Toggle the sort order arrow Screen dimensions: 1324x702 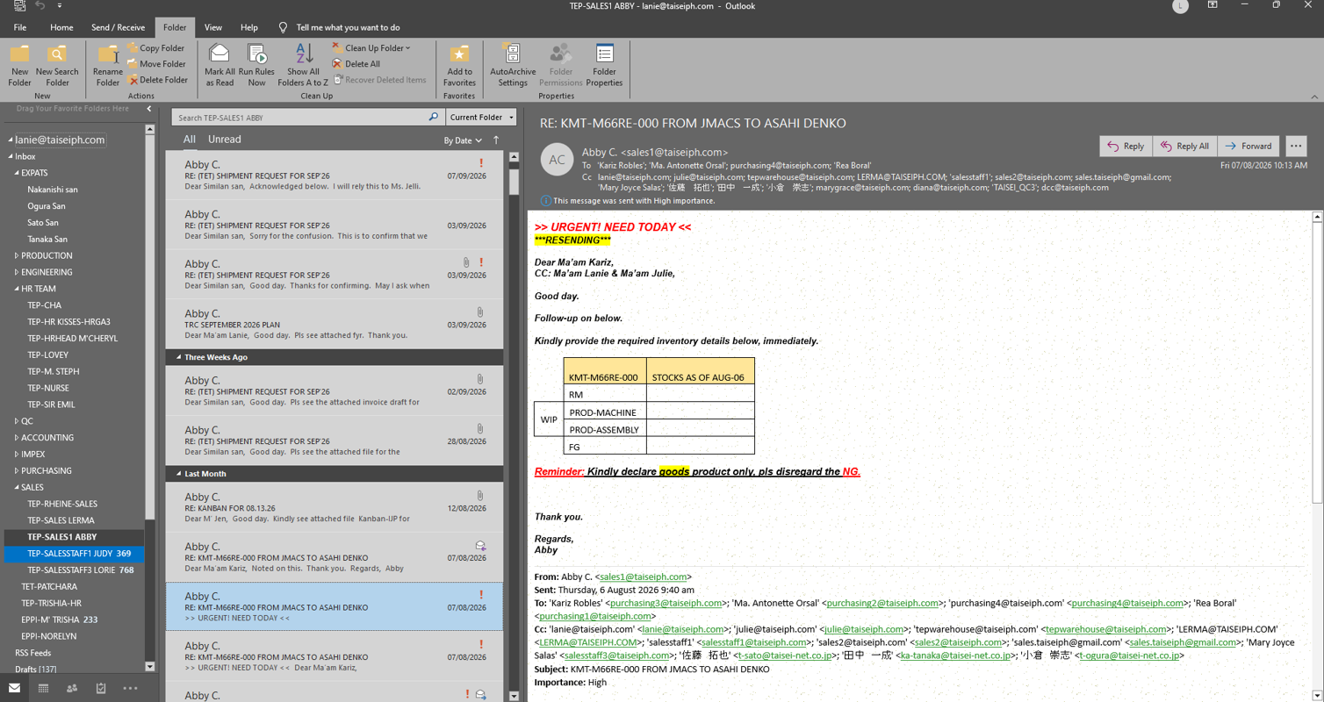tap(496, 140)
